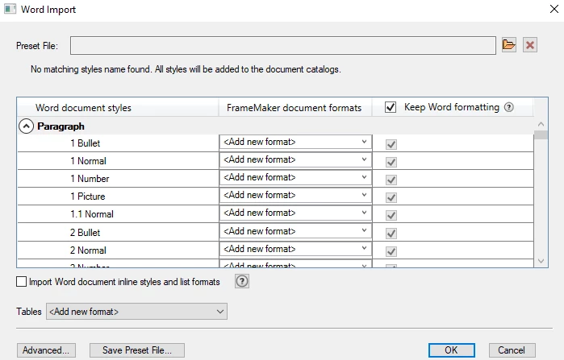Click the Preset File path field
This screenshot has height=360, width=564.
(283, 45)
